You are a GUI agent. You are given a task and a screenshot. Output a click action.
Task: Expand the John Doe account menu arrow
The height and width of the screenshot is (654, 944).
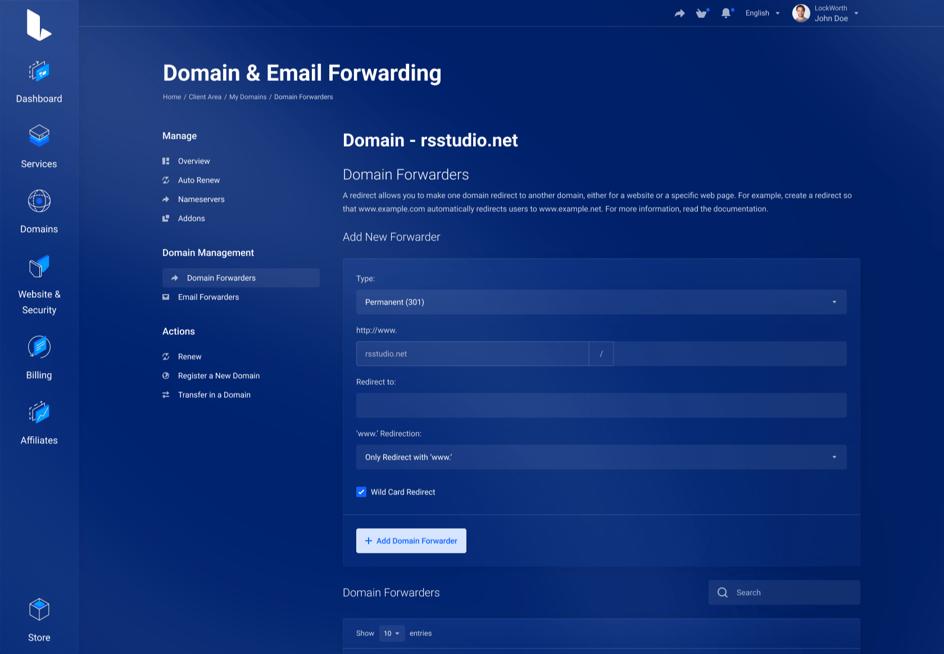click(x=856, y=13)
